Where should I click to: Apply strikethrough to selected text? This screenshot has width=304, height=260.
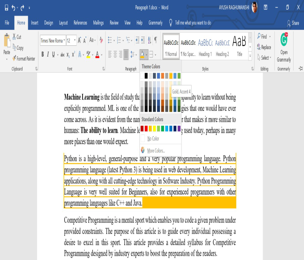(x=62, y=55)
